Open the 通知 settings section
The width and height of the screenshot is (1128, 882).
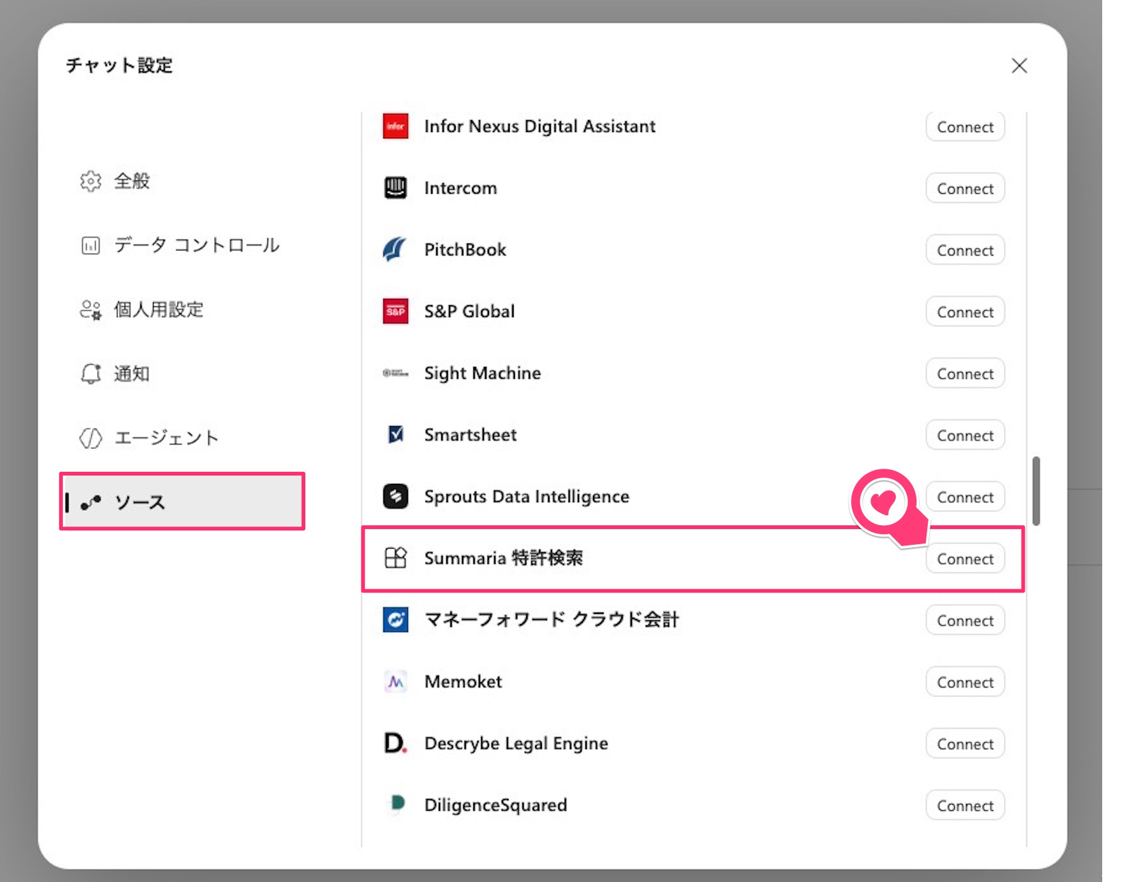[x=183, y=374]
